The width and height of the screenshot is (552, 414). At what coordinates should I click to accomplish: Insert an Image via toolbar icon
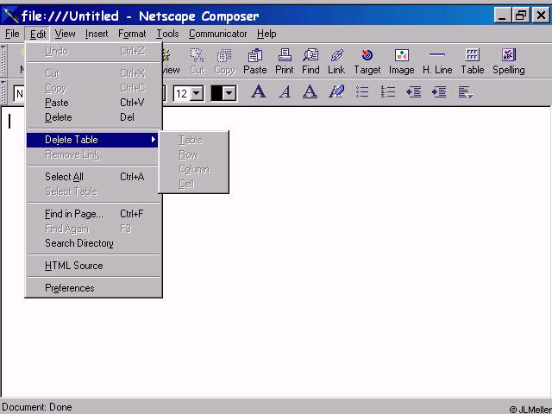(x=401, y=61)
